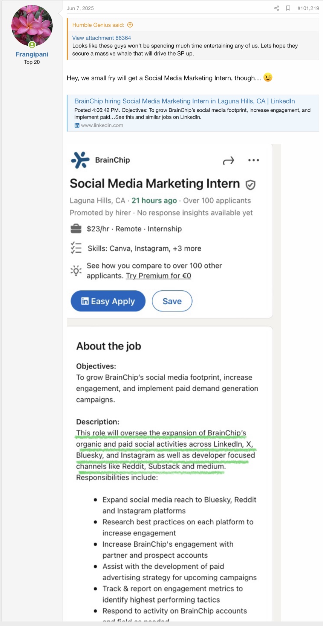Click the Frangipani flower avatar

(32, 26)
